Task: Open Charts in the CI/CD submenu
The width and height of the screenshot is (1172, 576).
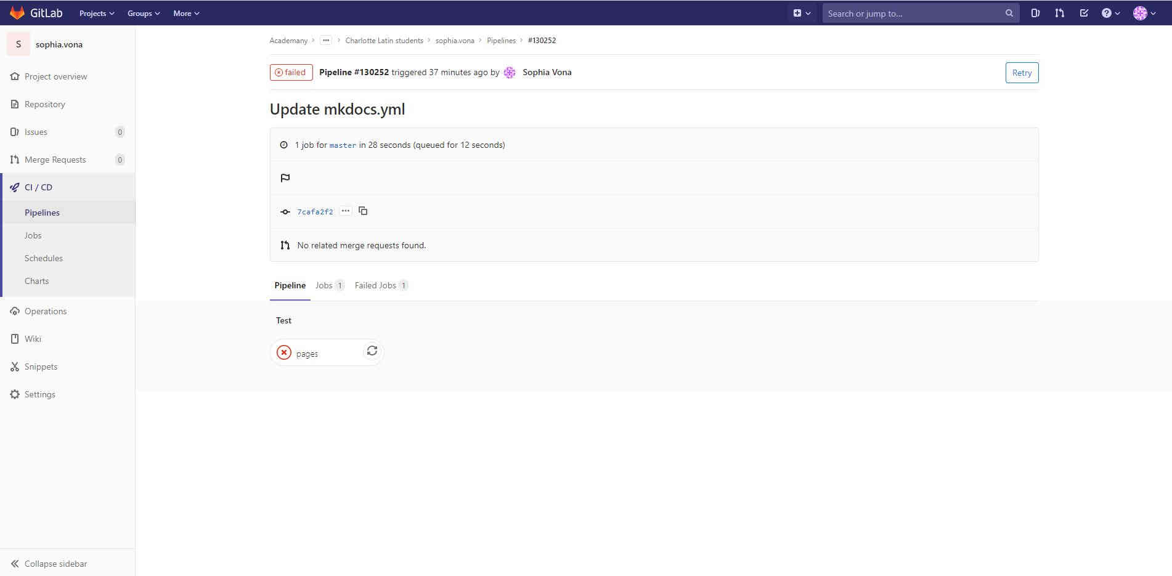Action: click(67, 281)
